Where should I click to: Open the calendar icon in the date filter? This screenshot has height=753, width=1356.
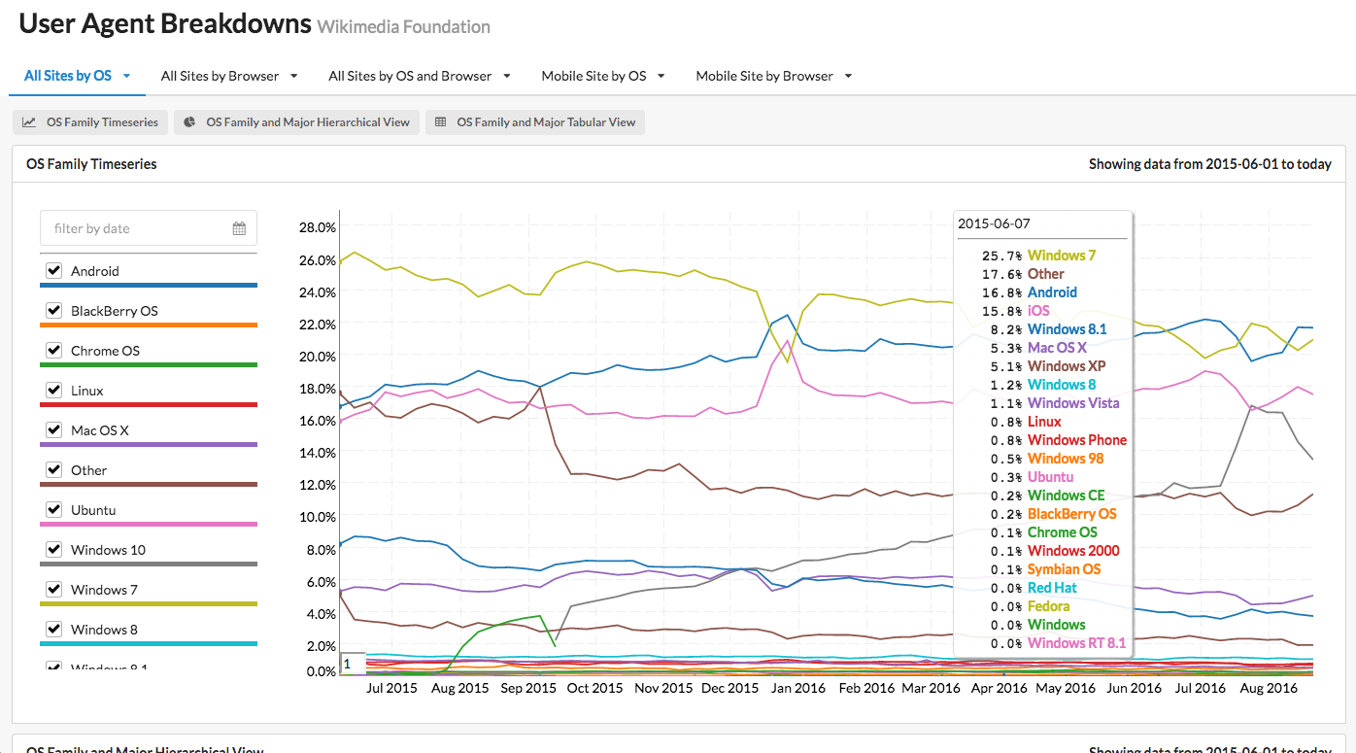tap(239, 227)
